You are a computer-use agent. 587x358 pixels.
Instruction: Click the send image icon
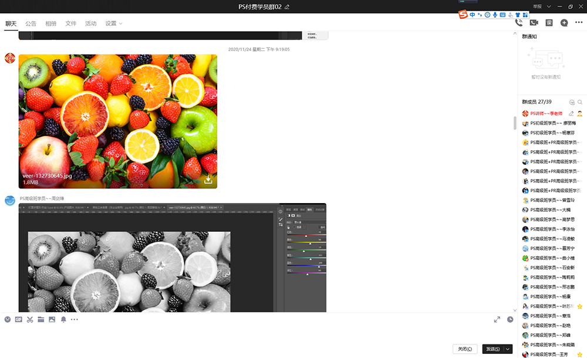pyautogui.click(x=52, y=319)
